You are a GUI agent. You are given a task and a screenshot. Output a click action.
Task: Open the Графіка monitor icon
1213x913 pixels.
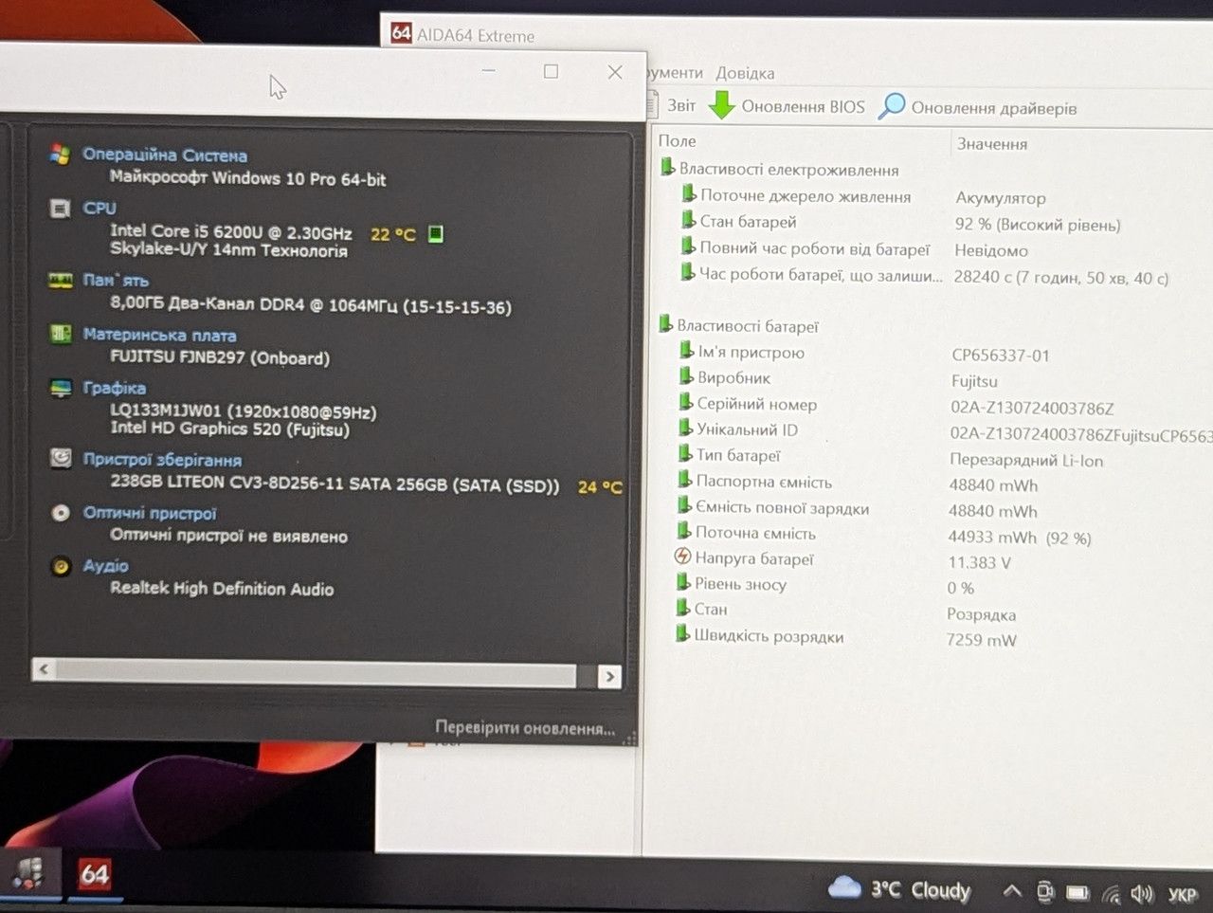pyautogui.click(x=60, y=388)
